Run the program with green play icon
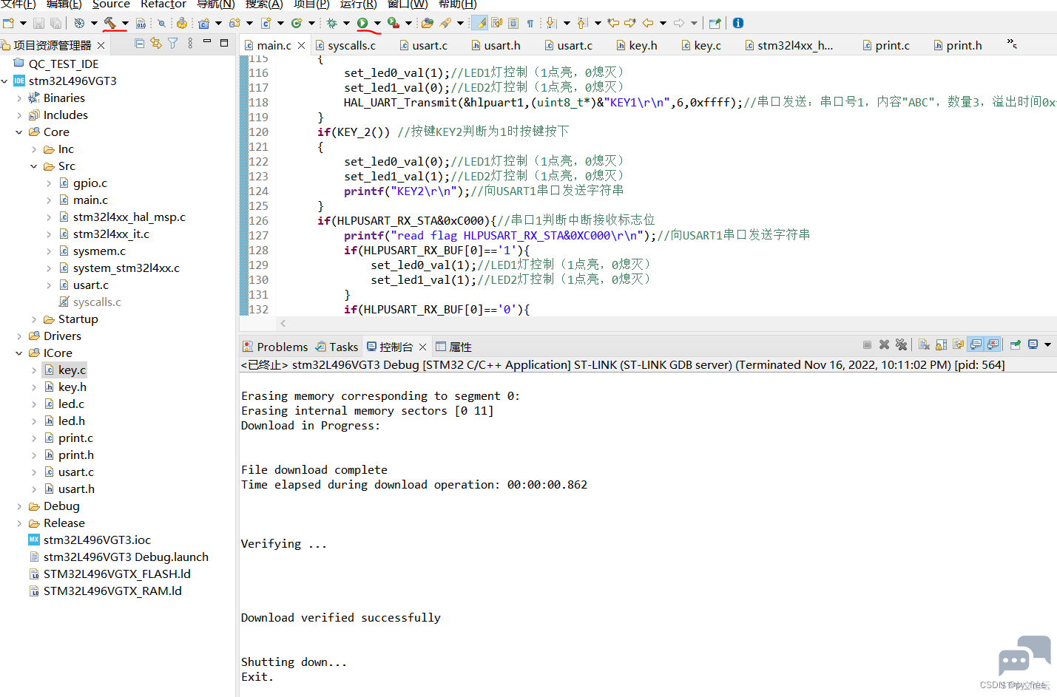The height and width of the screenshot is (697, 1057). pos(362,23)
